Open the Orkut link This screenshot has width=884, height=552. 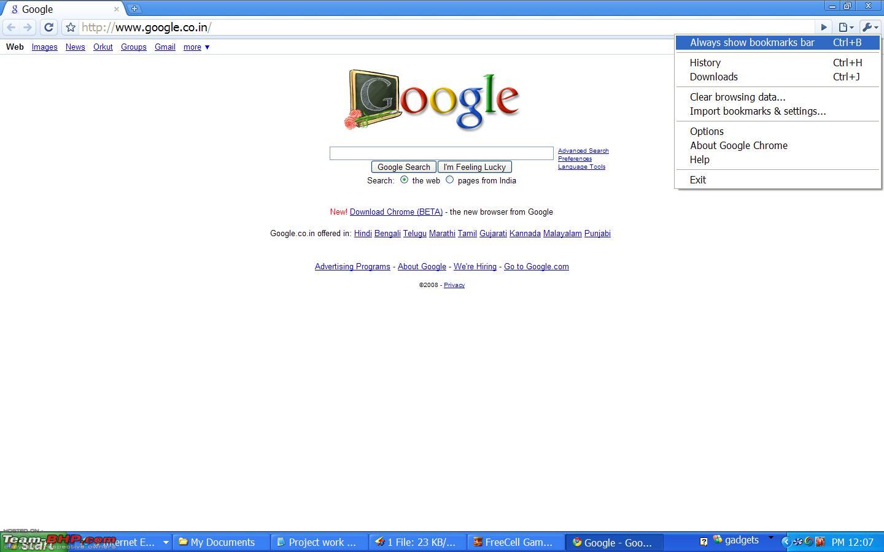tap(103, 47)
